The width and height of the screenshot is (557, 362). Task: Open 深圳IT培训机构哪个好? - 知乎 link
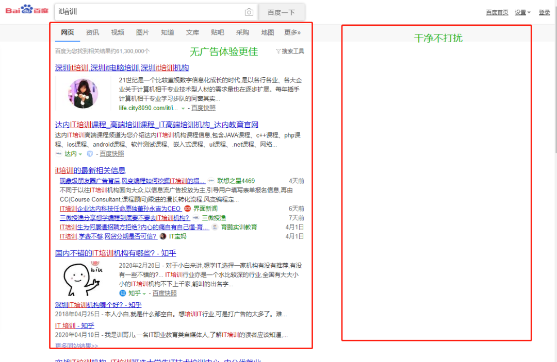click(x=98, y=304)
